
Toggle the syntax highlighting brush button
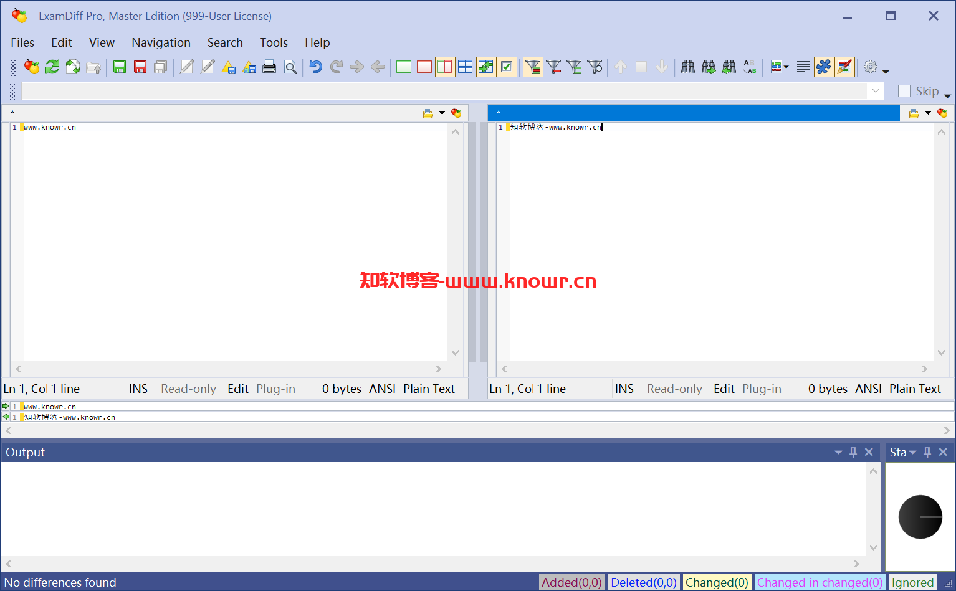(844, 67)
